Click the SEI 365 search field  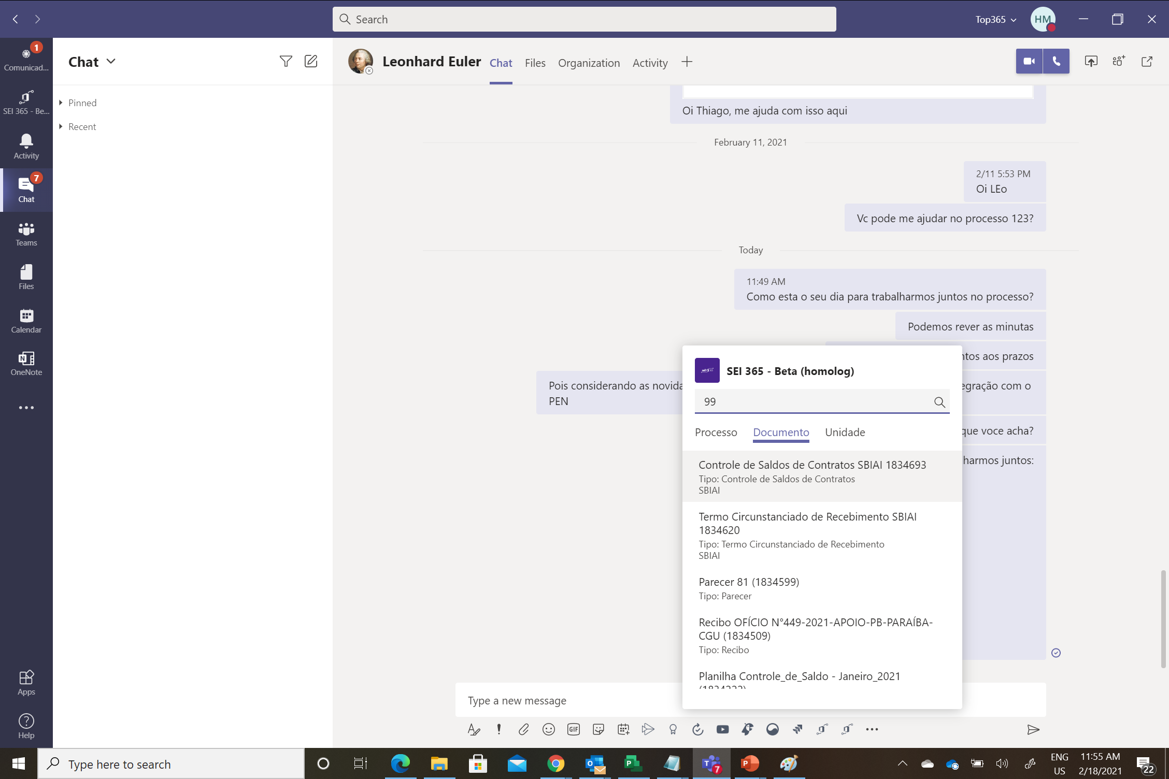click(x=814, y=402)
